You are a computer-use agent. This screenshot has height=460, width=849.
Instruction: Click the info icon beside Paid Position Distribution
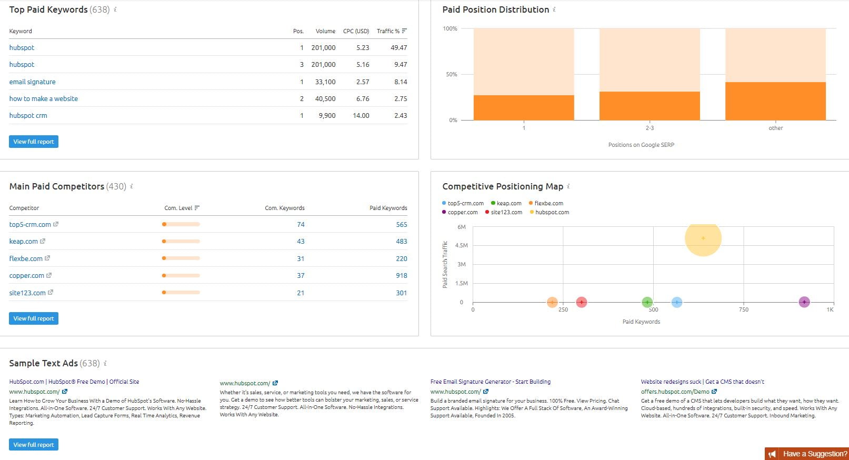554,9
